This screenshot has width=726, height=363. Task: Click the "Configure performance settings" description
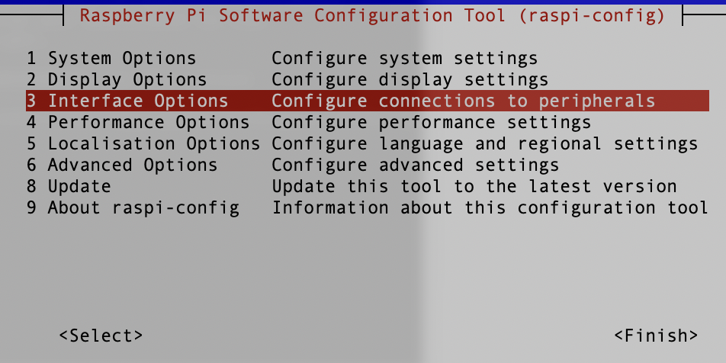pos(431,122)
